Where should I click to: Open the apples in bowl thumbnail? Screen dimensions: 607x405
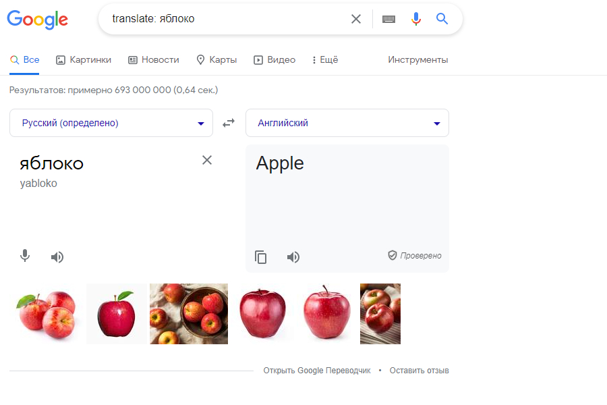tap(189, 314)
